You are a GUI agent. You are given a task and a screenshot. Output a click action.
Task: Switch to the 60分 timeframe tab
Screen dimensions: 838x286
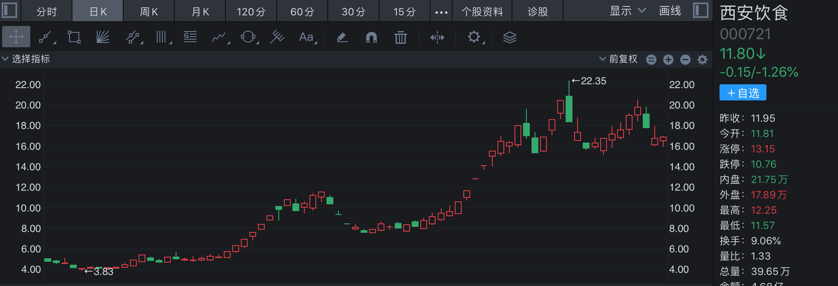click(x=302, y=11)
